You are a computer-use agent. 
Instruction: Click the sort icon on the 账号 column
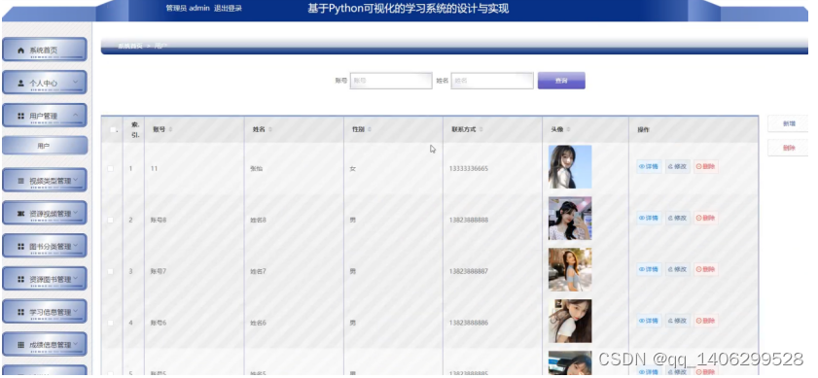tap(170, 129)
